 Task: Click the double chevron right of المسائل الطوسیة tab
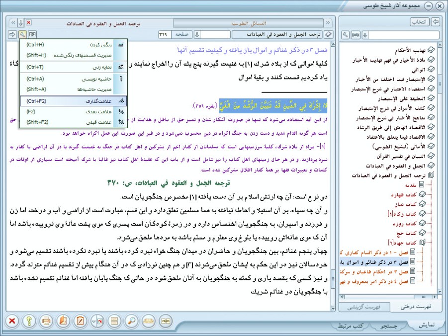pyautogui.click(x=328, y=23)
